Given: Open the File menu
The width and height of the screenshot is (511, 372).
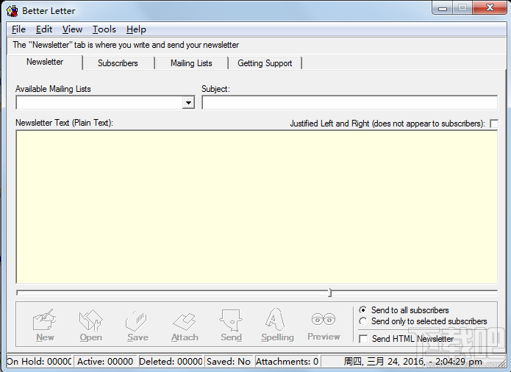Looking at the screenshot, I should pos(18,29).
